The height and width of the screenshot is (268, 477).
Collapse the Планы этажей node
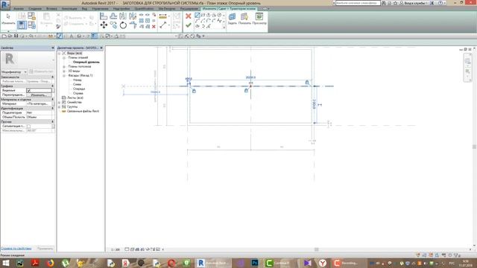tap(64, 57)
